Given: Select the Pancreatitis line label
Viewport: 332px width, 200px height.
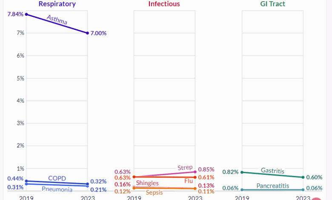Looking at the screenshot, I should (x=272, y=186).
